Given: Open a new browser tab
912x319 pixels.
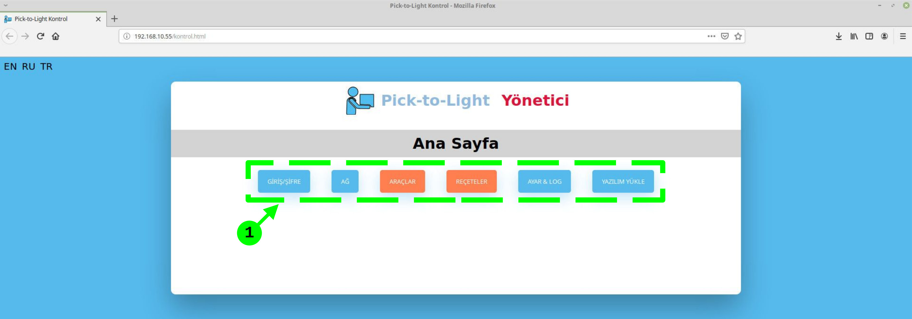Looking at the screenshot, I should [114, 19].
